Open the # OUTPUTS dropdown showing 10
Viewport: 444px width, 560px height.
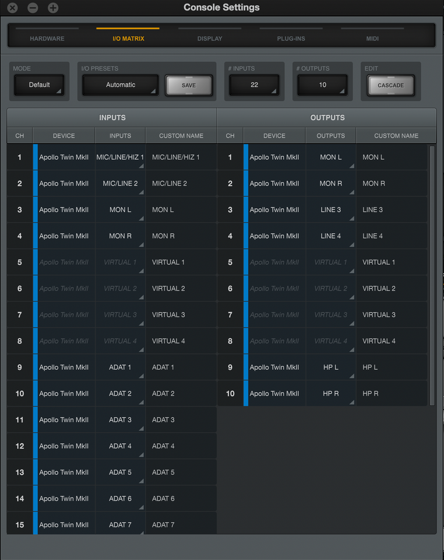coord(322,85)
